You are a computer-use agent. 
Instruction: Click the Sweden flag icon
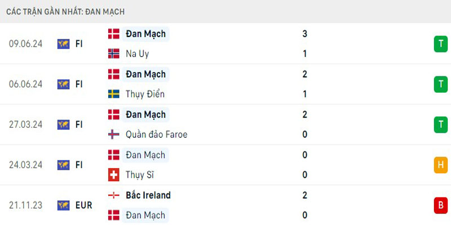click(x=113, y=94)
